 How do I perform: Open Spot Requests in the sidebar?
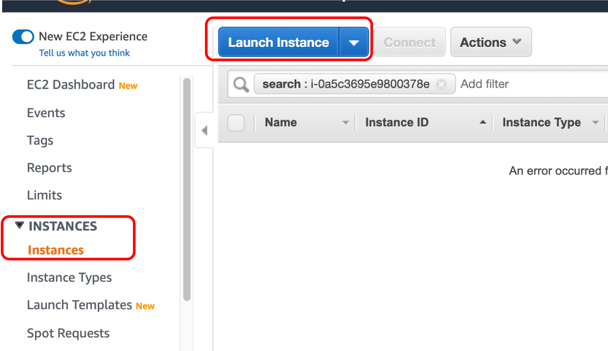pyautogui.click(x=68, y=333)
